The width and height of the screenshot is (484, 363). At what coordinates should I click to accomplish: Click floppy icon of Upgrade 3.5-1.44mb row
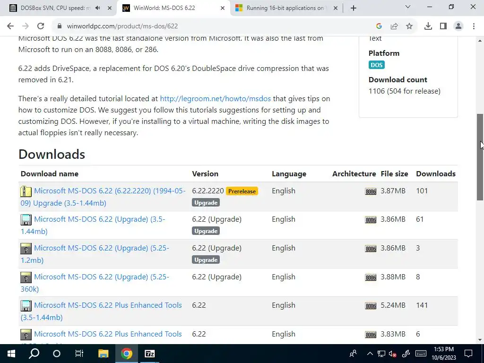tap(26, 220)
